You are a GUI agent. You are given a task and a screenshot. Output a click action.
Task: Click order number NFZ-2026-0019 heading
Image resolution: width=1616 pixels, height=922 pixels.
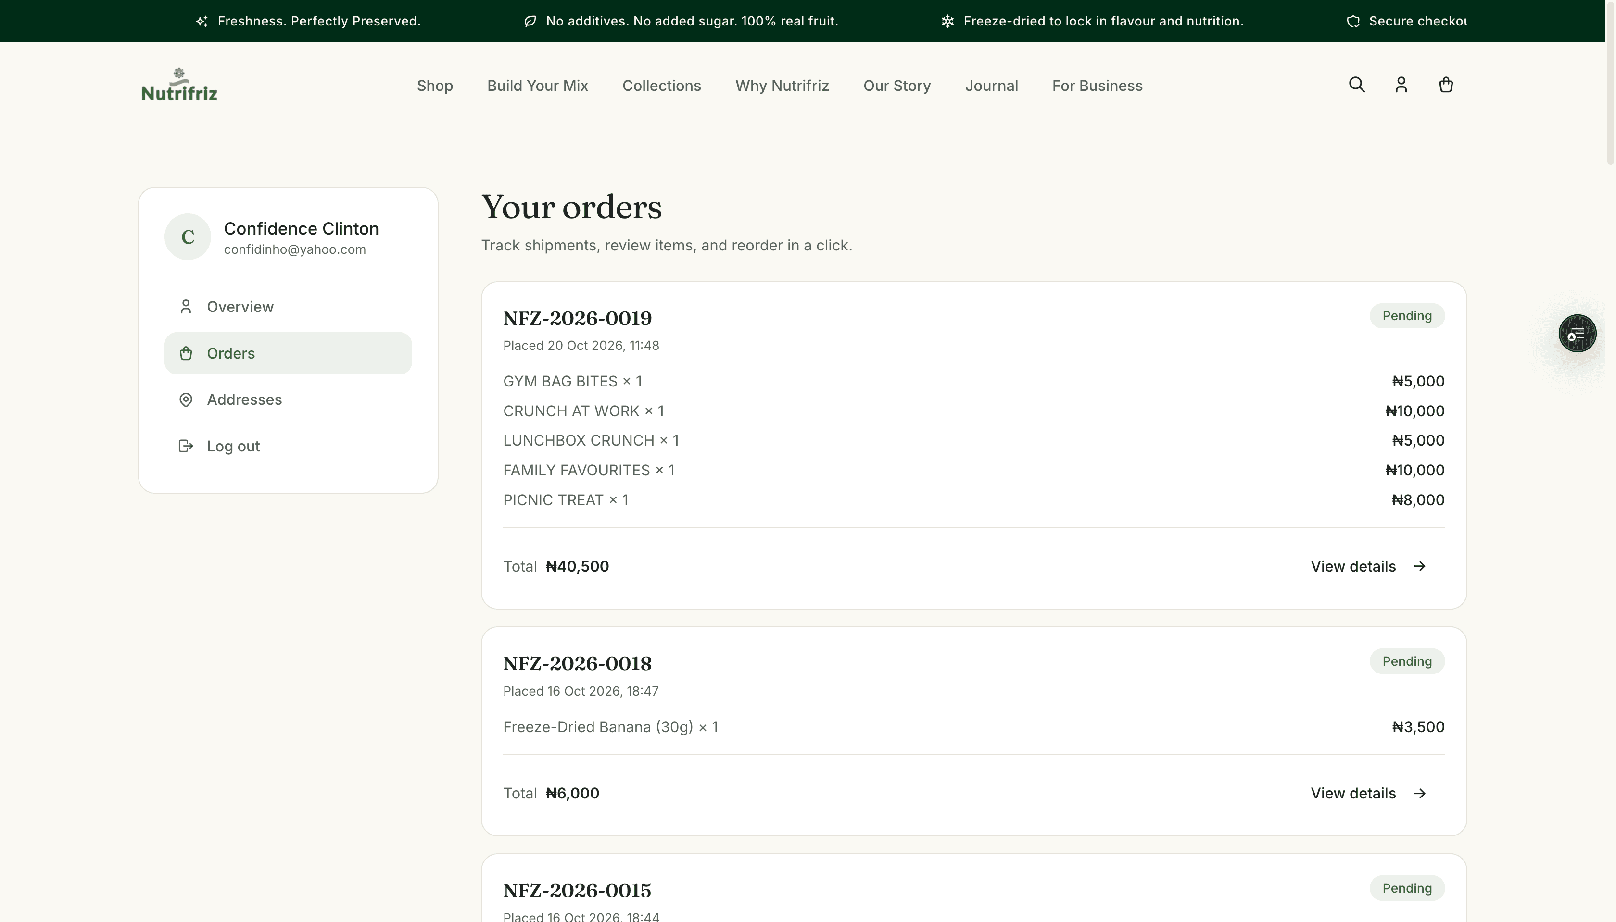[x=577, y=318]
